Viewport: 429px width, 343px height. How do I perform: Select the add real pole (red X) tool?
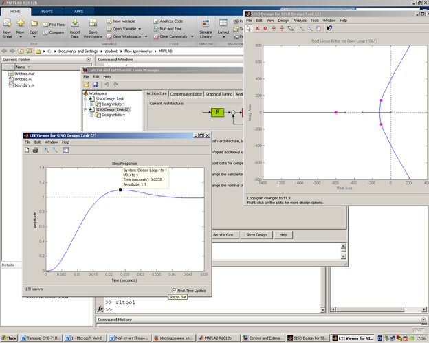tap(257, 28)
